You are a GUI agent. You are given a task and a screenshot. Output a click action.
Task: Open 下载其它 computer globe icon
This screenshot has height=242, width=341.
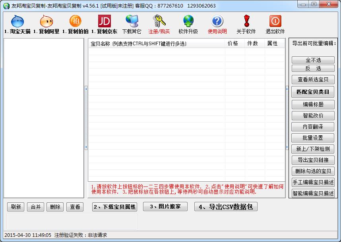click(132, 21)
